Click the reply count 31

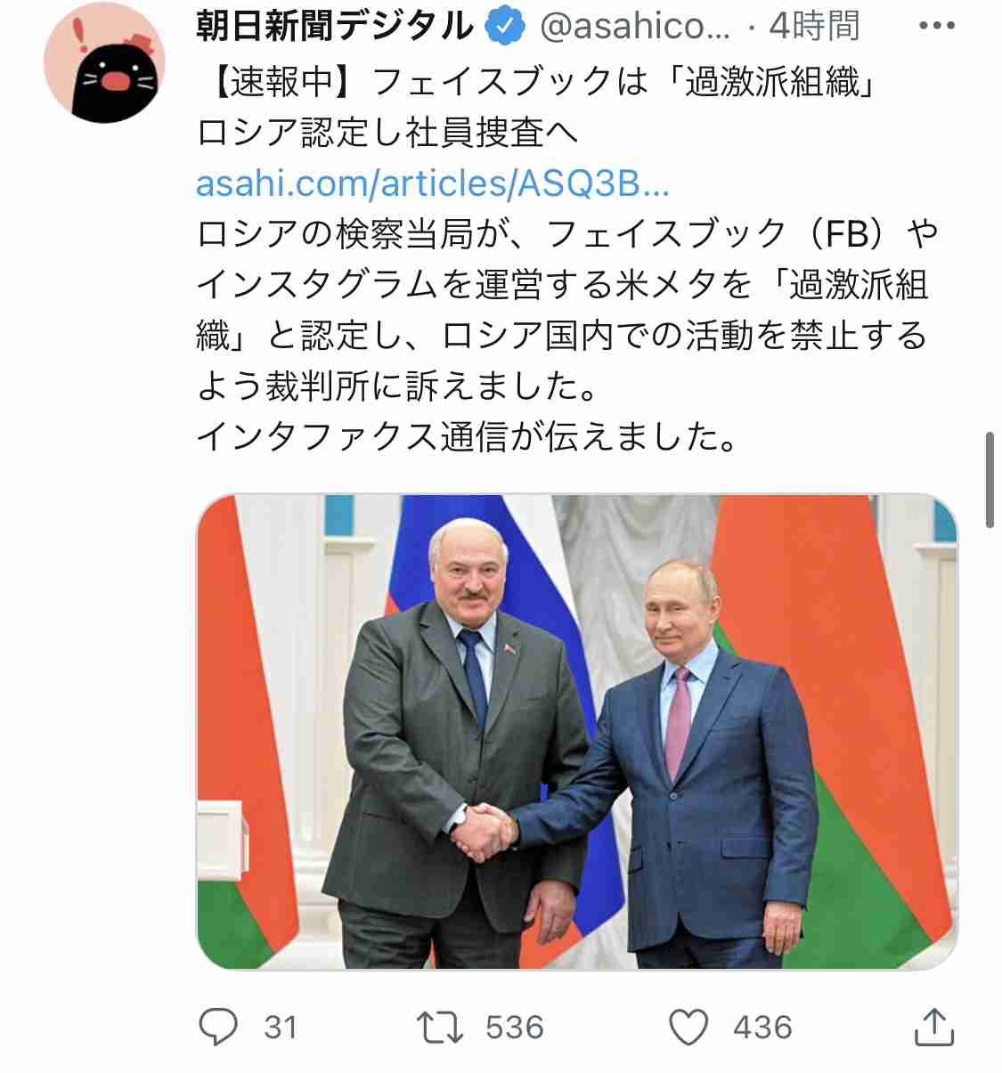281,1028
